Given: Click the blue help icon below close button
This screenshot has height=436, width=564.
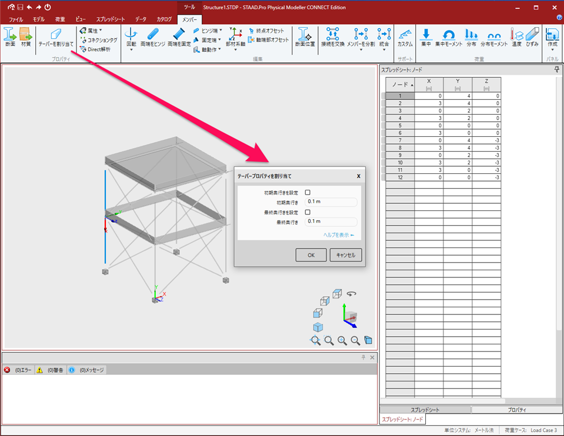Looking at the screenshot, I should (559, 17).
